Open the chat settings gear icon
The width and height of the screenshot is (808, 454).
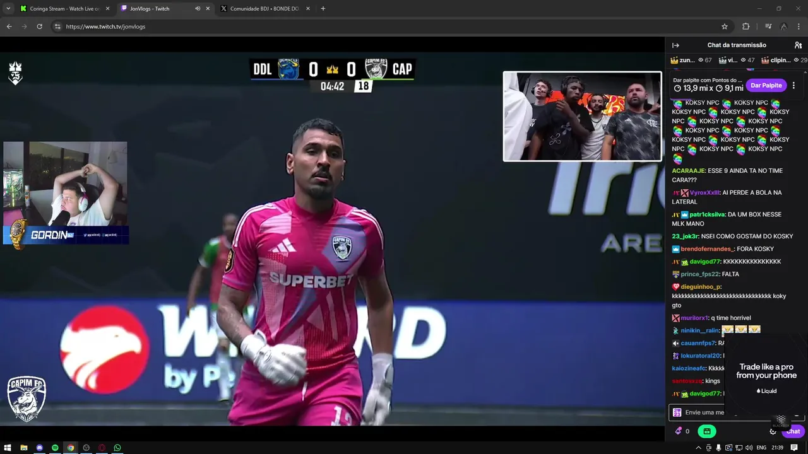point(773,431)
